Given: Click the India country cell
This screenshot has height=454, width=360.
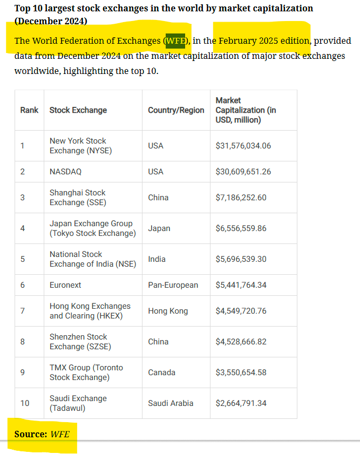Looking at the screenshot, I should coord(176,259).
